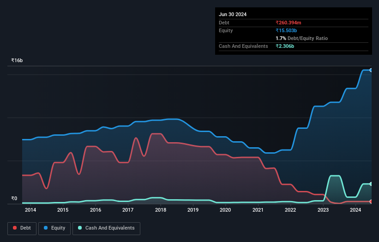Viewport: 379px width, 242px height.
Task: Click the ₹2.306b cash value
Action: pos(285,46)
